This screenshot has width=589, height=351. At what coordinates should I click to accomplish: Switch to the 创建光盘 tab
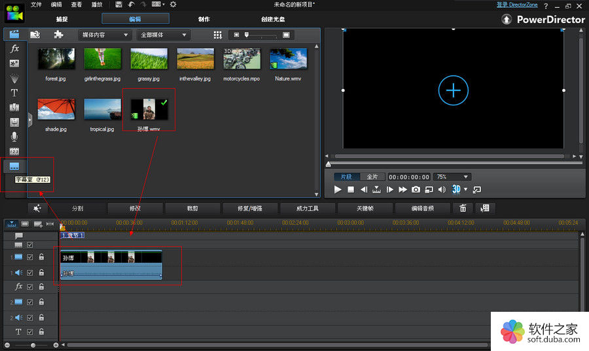click(x=273, y=19)
